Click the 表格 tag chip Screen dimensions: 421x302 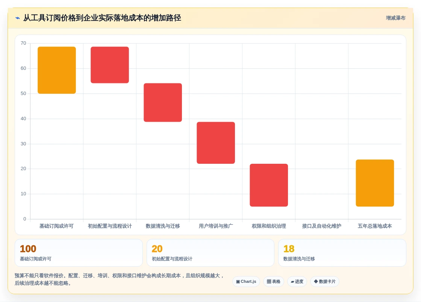274,282
